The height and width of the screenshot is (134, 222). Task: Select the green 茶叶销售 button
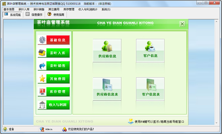pyautogui.click(x=58, y=66)
